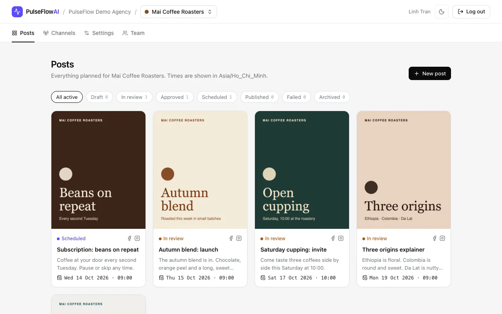Viewport: 502px width, 314px height.
Task: Click the PulseFlowAI pulse logo icon
Action: coord(17,12)
